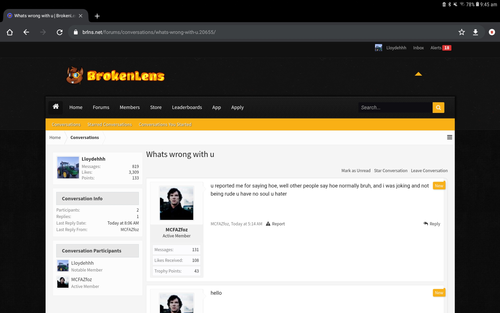Bookmark the page with the star icon
The image size is (500, 313).
pyautogui.click(x=461, y=32)
